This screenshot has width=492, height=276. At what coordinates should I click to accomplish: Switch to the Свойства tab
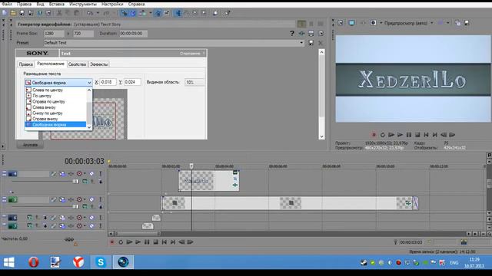[77, 64]
